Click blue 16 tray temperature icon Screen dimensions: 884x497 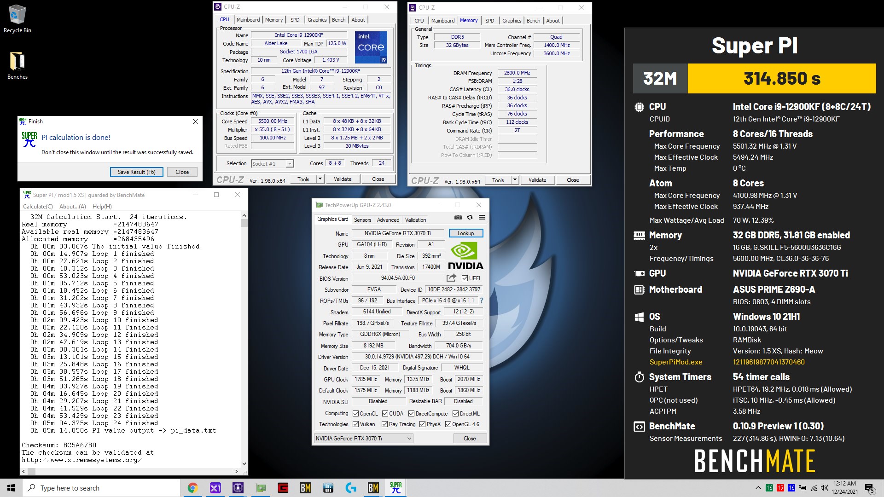[x=791, y=488]
